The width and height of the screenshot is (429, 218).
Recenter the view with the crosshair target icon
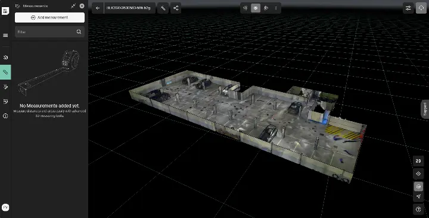pos(418,174)
